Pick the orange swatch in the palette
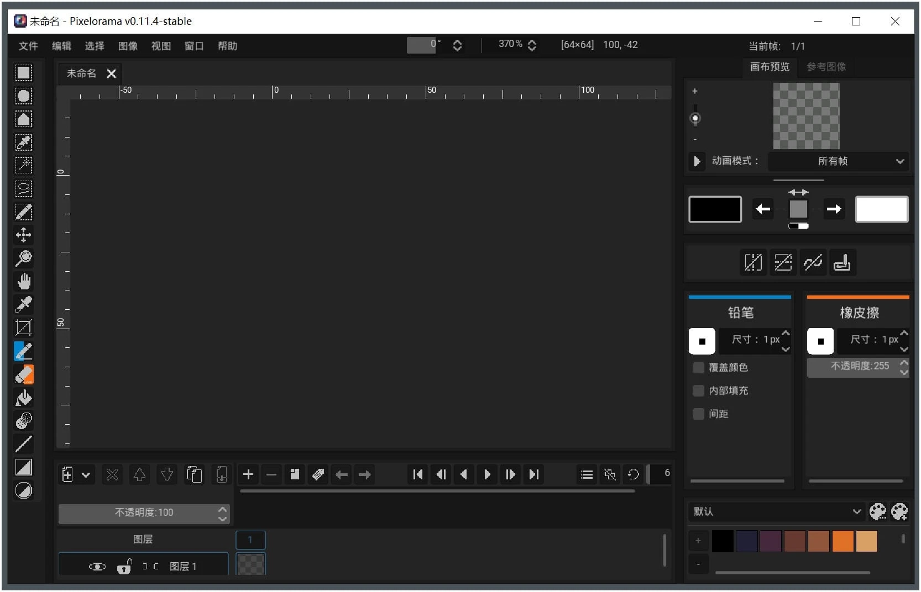The image size is (921, 592). pos(842,541)
